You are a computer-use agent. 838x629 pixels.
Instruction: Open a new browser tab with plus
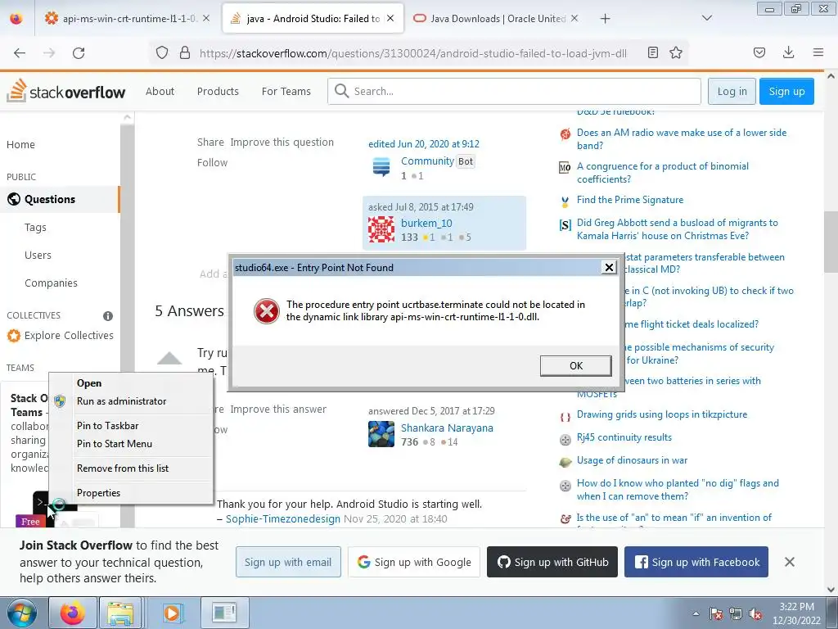click(x=605, y=19)
